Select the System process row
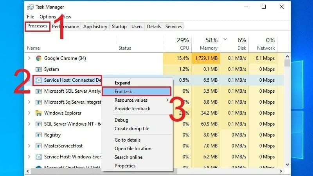 154,69
